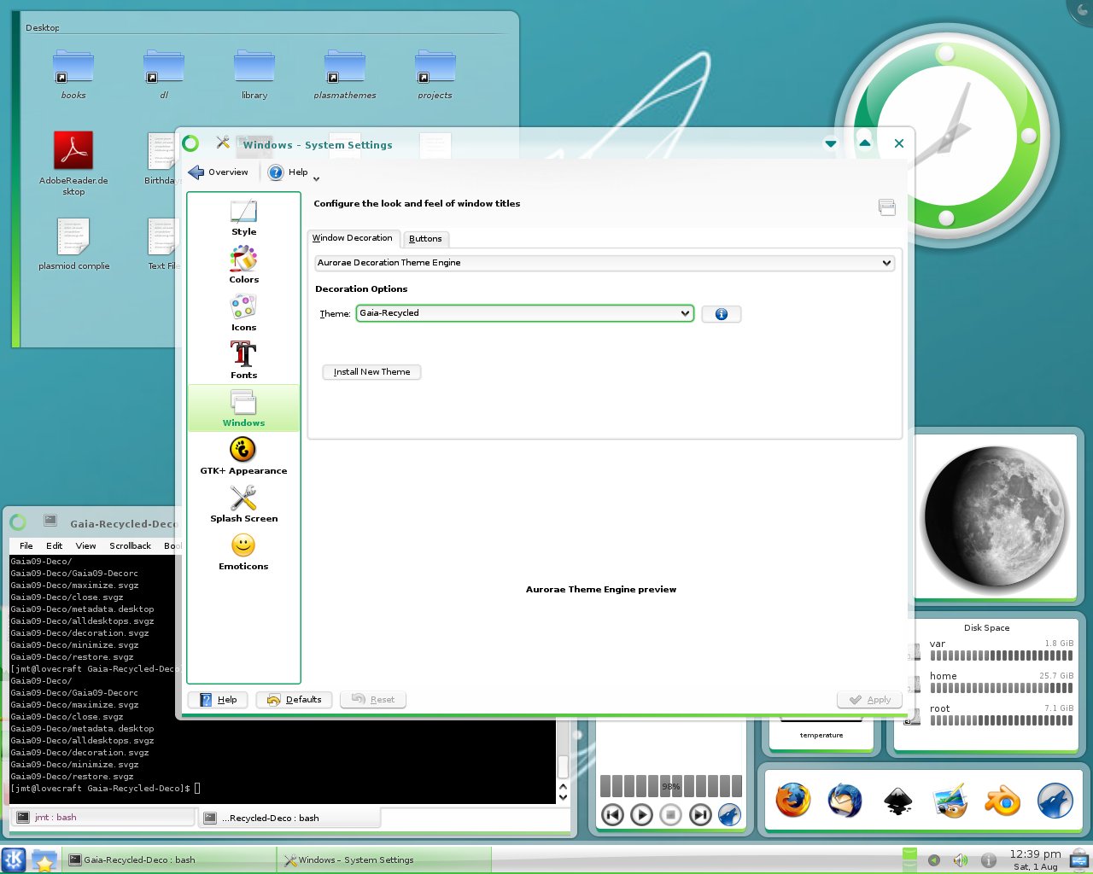
Task: Open the File menu in the terminal
Action: 26,545
